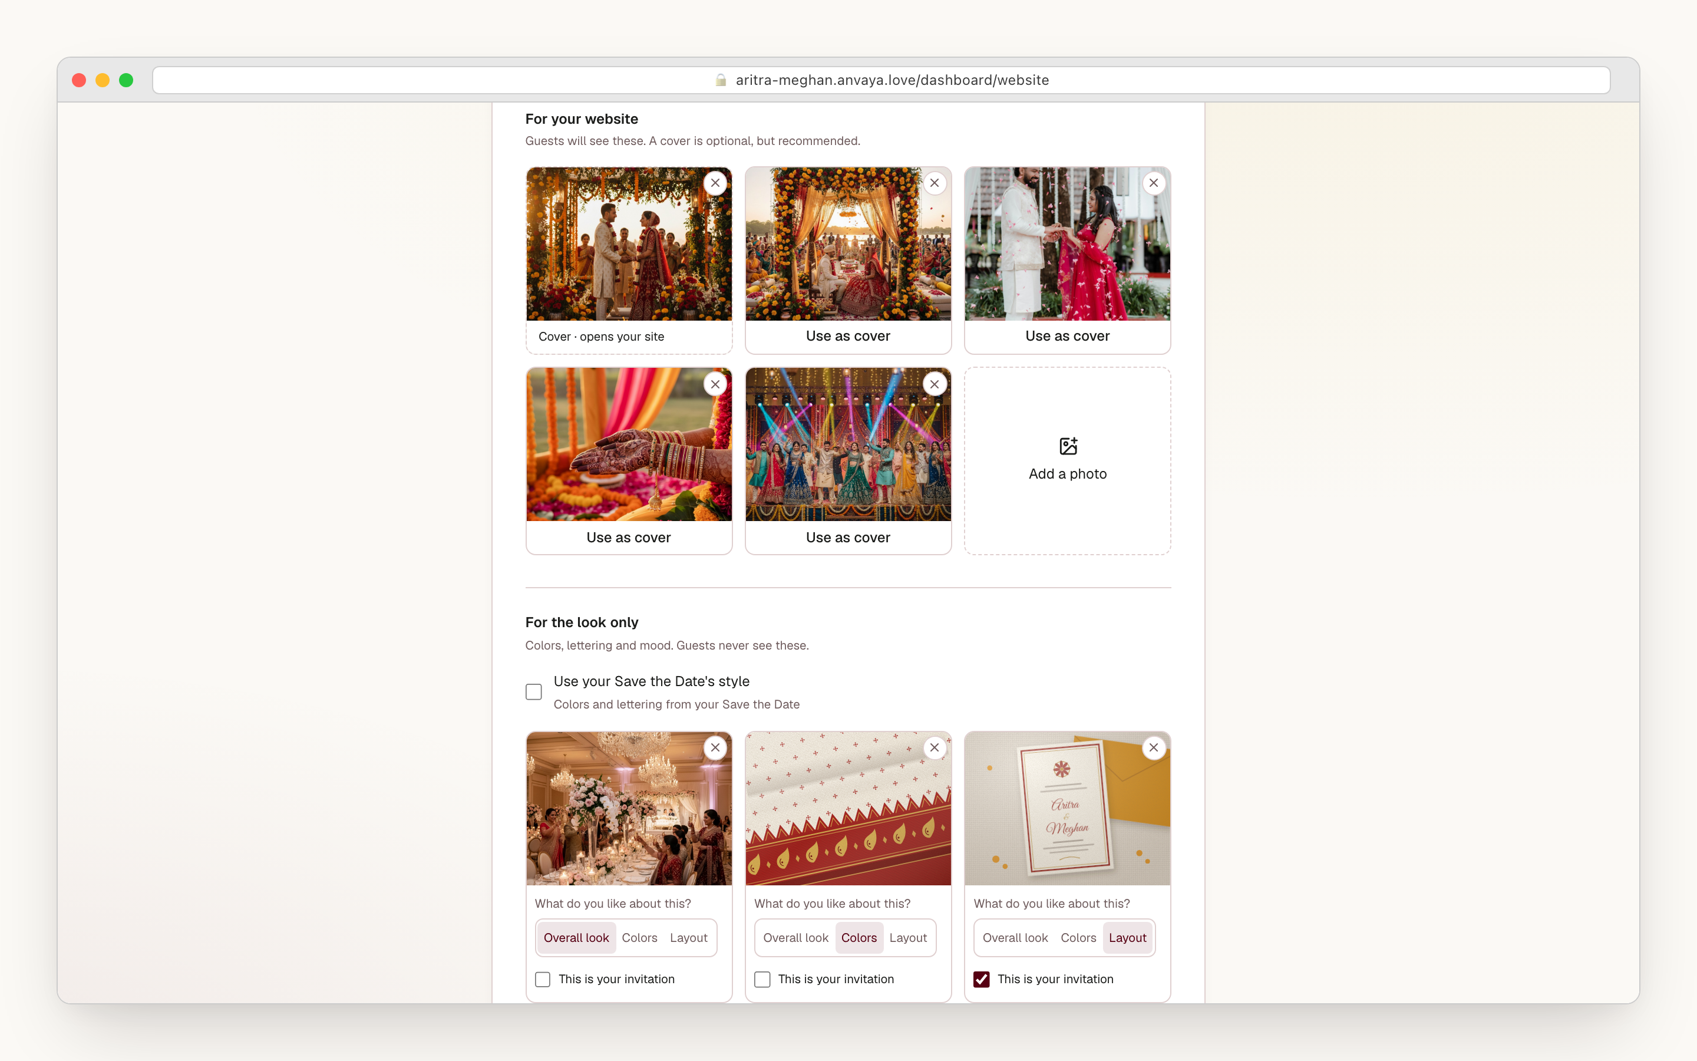Select Overall look for fabric pattern image
Image resolution: width=1697 pixels, height=1061 pixels.
(796, 938)
